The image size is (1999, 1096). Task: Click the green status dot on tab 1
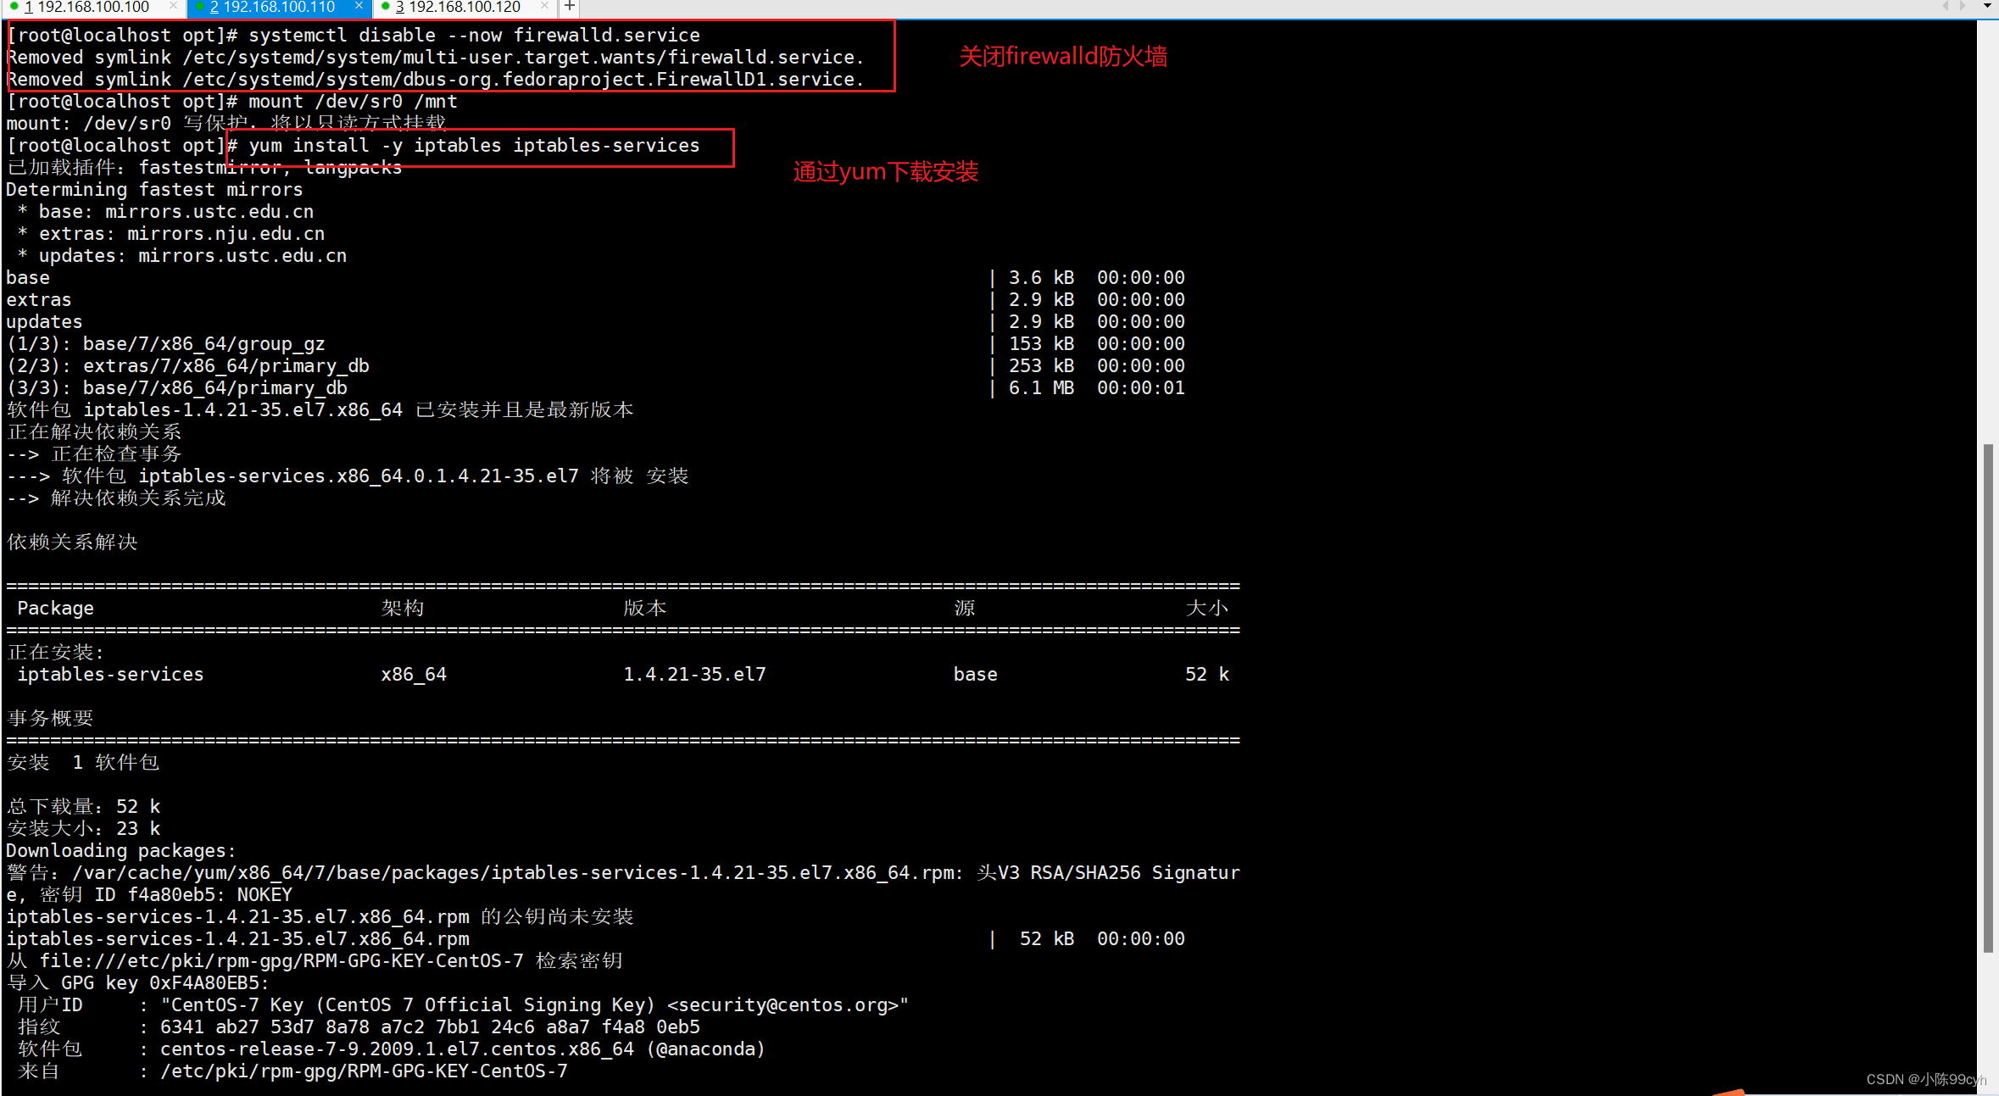[14, 8]
